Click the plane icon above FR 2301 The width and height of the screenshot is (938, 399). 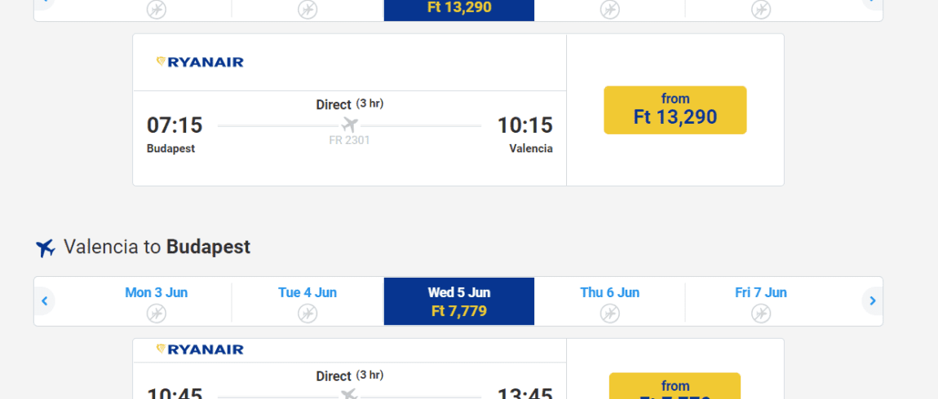350,125
